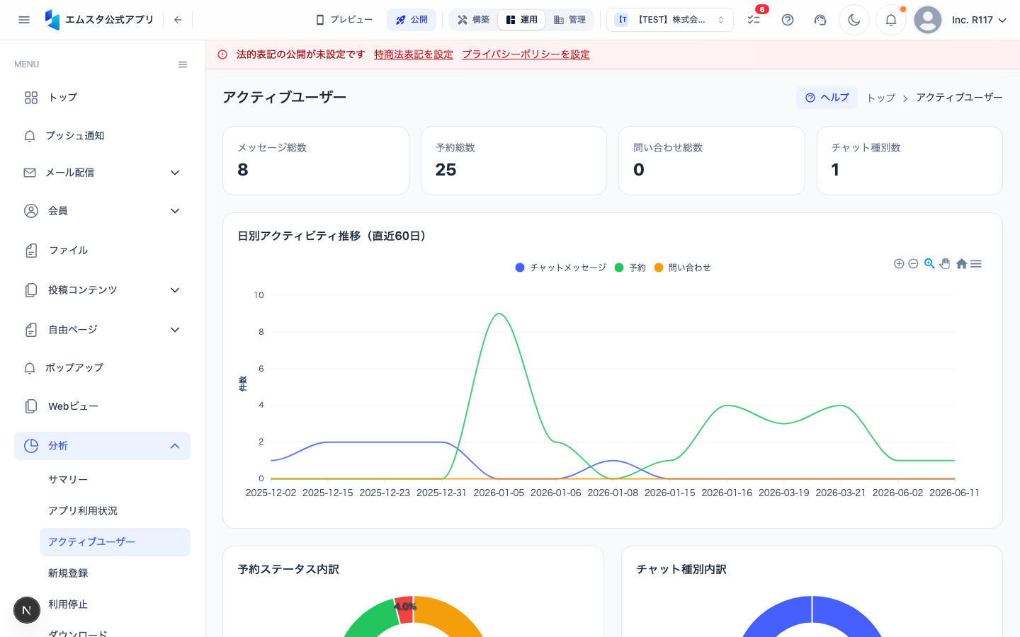Toggle 予約 series in chart legend
This screenshot has width=1020, height=637.
click(630, 268)
